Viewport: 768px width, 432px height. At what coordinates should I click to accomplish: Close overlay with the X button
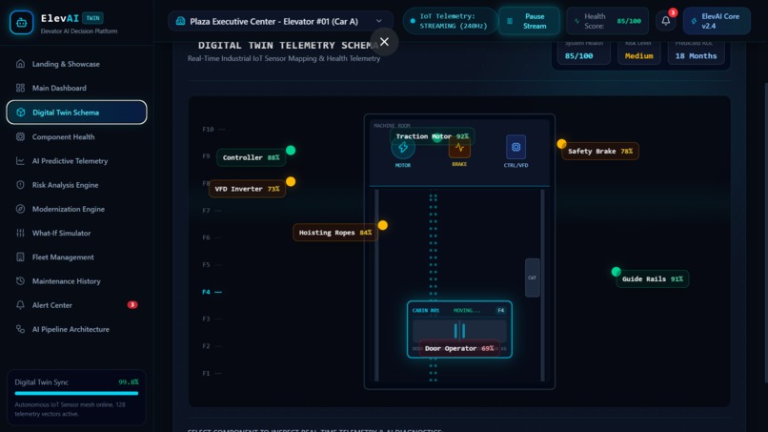[x=385, y=42]
